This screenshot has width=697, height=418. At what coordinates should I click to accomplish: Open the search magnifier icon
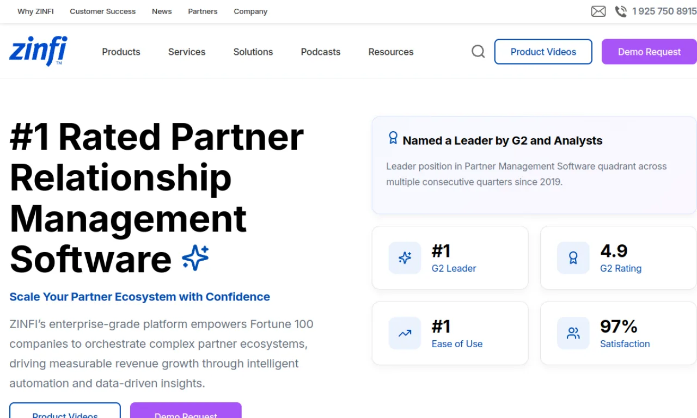point(478,52)
